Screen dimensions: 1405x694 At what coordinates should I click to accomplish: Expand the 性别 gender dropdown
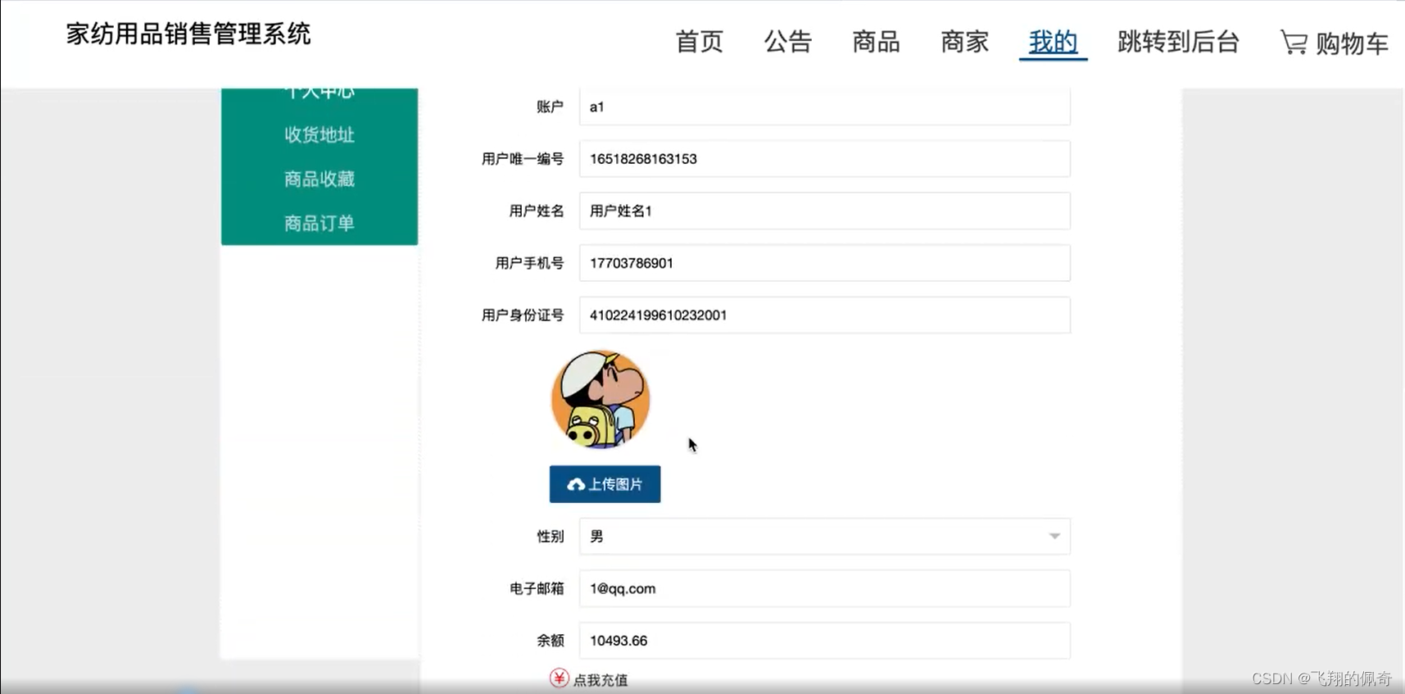824,537
